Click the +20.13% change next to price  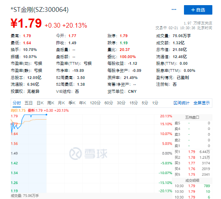tap(75, 25)
